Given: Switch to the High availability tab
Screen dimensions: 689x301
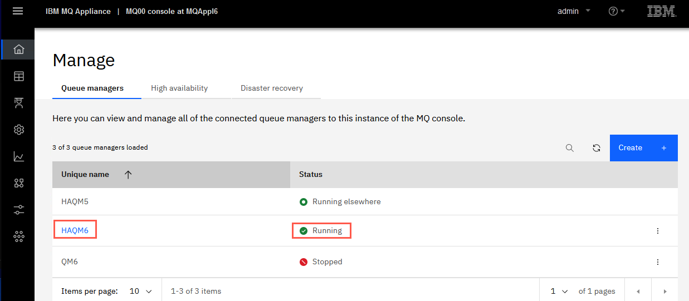Looking at the screenshot, I should click(179, 88).
